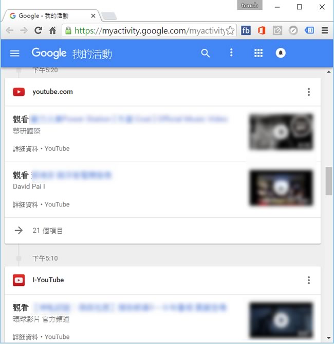Reload the My Activity page
This screenshot has height=344, width=334.
click(x=38, y=30)
